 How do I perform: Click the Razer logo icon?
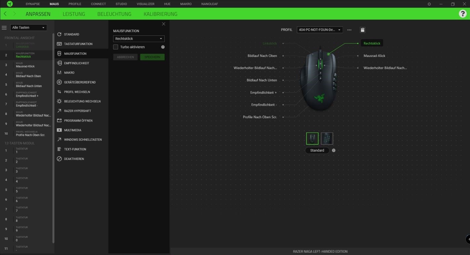10,4
